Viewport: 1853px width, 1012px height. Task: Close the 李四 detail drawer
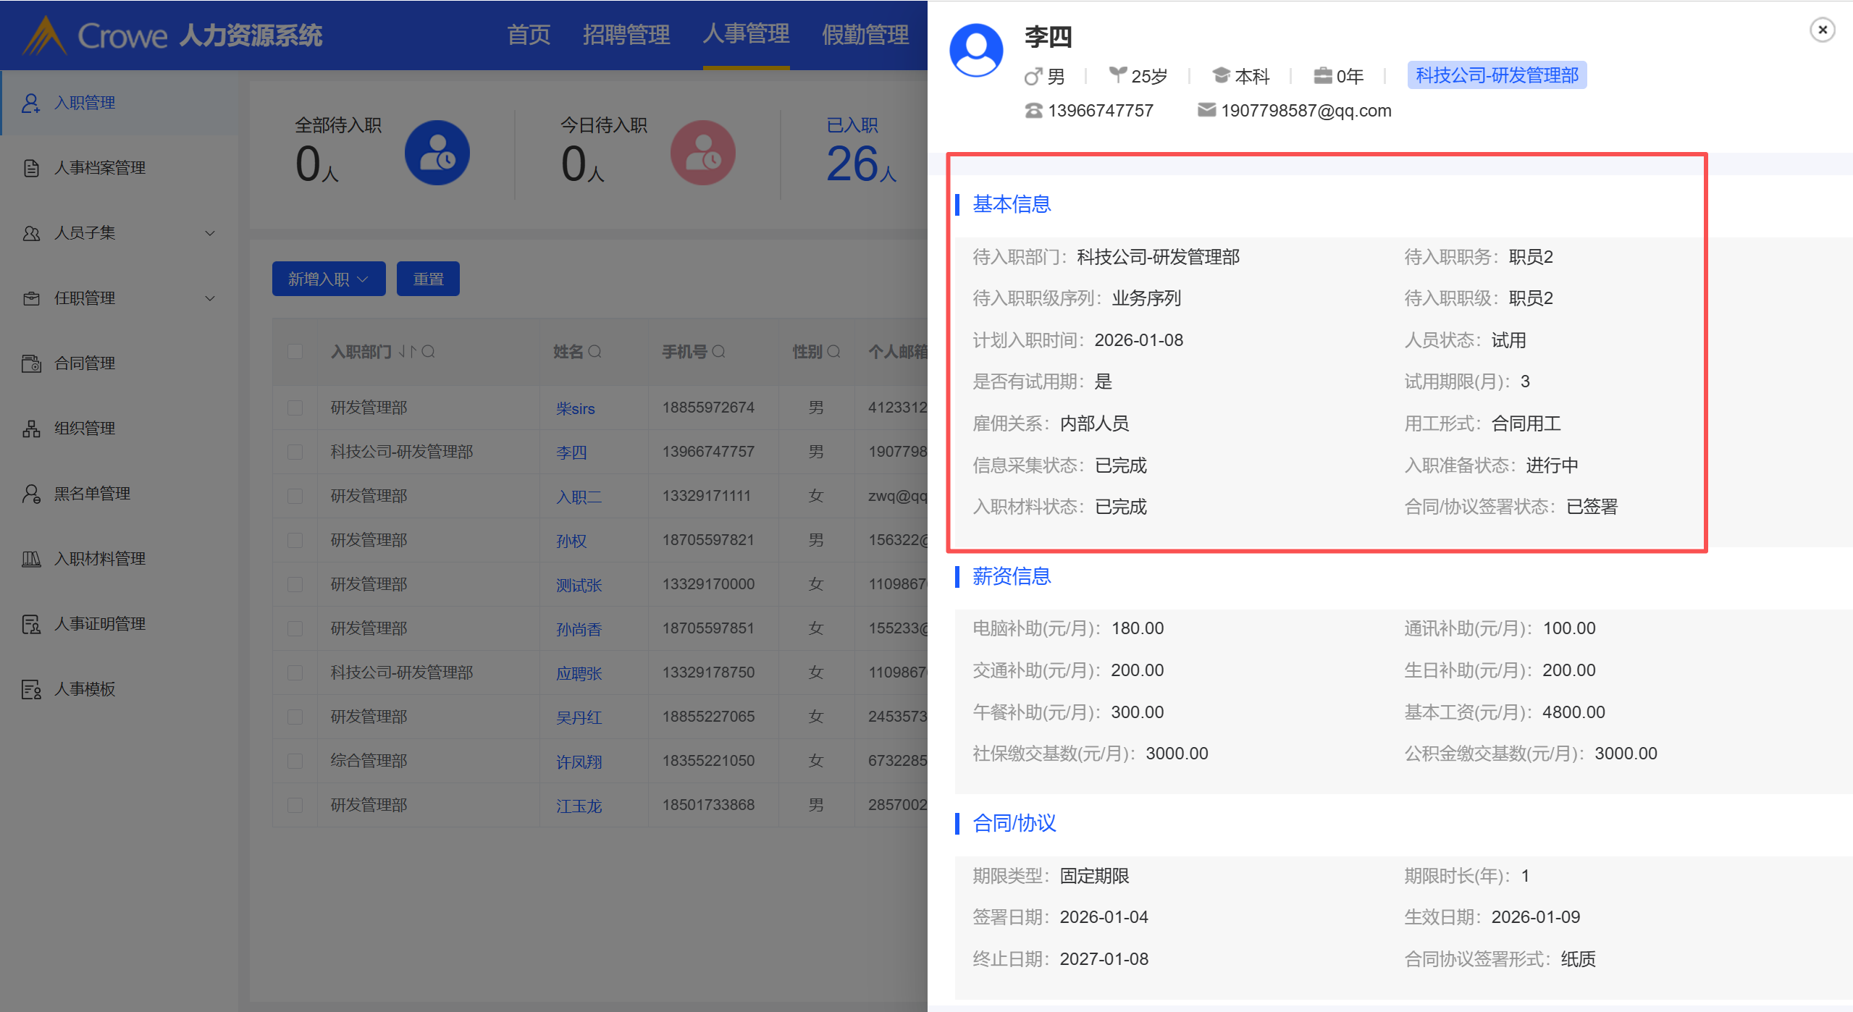1823,30
